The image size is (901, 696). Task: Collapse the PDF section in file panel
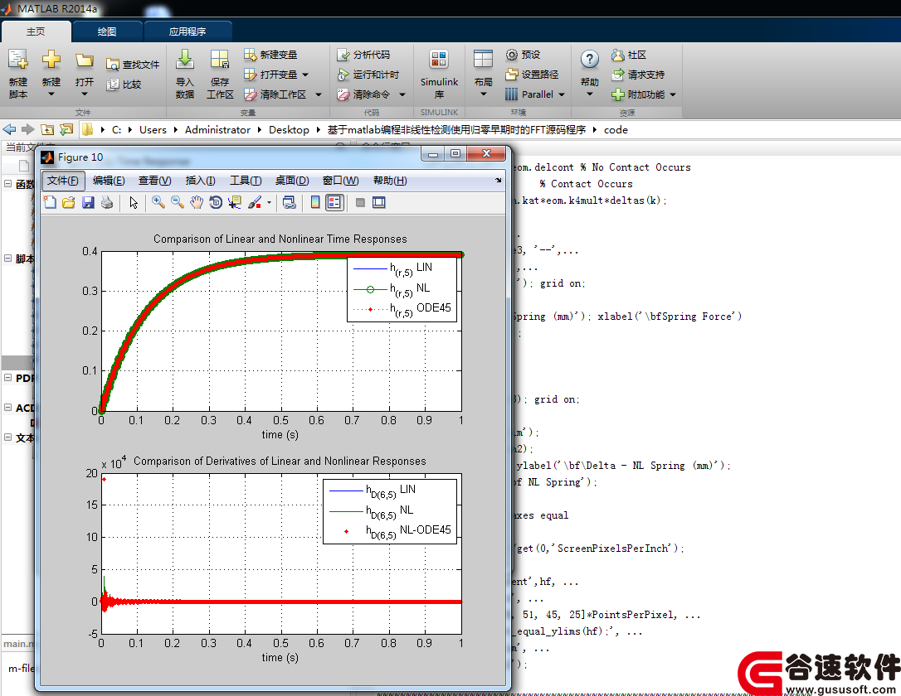[8, 378]
